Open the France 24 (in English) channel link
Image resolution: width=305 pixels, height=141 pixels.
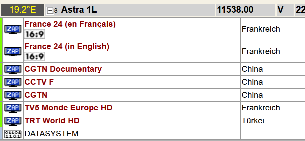point(67,46)
